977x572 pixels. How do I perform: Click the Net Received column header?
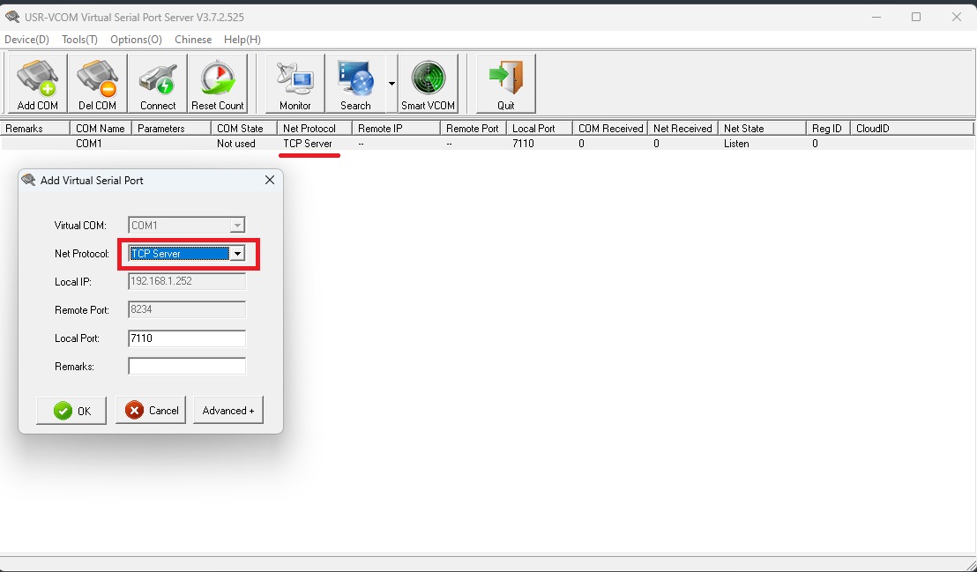(682, 129)
